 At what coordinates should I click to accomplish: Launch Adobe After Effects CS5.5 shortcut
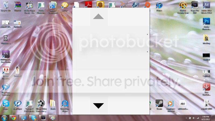pos(206,8)
